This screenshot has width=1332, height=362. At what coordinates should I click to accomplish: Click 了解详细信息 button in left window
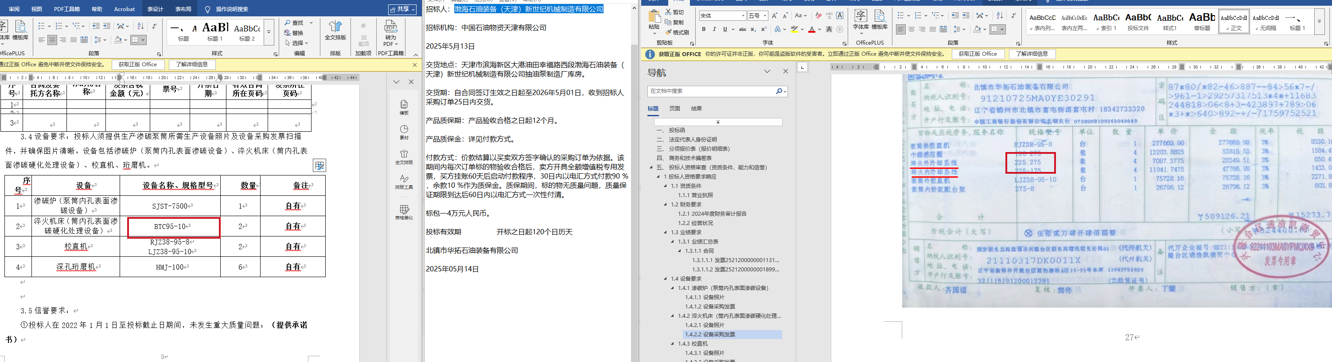192,65
